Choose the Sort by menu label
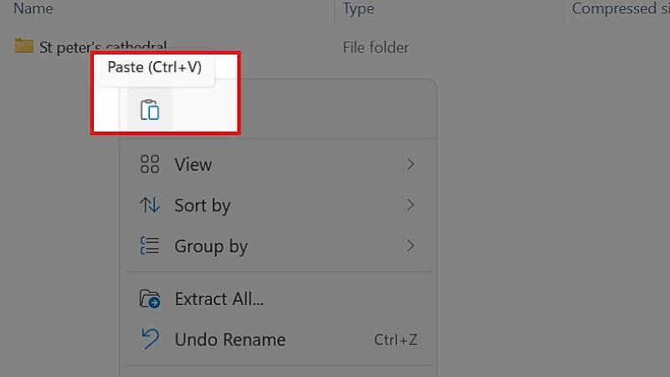The image size is (670, 377). [203, 205]
